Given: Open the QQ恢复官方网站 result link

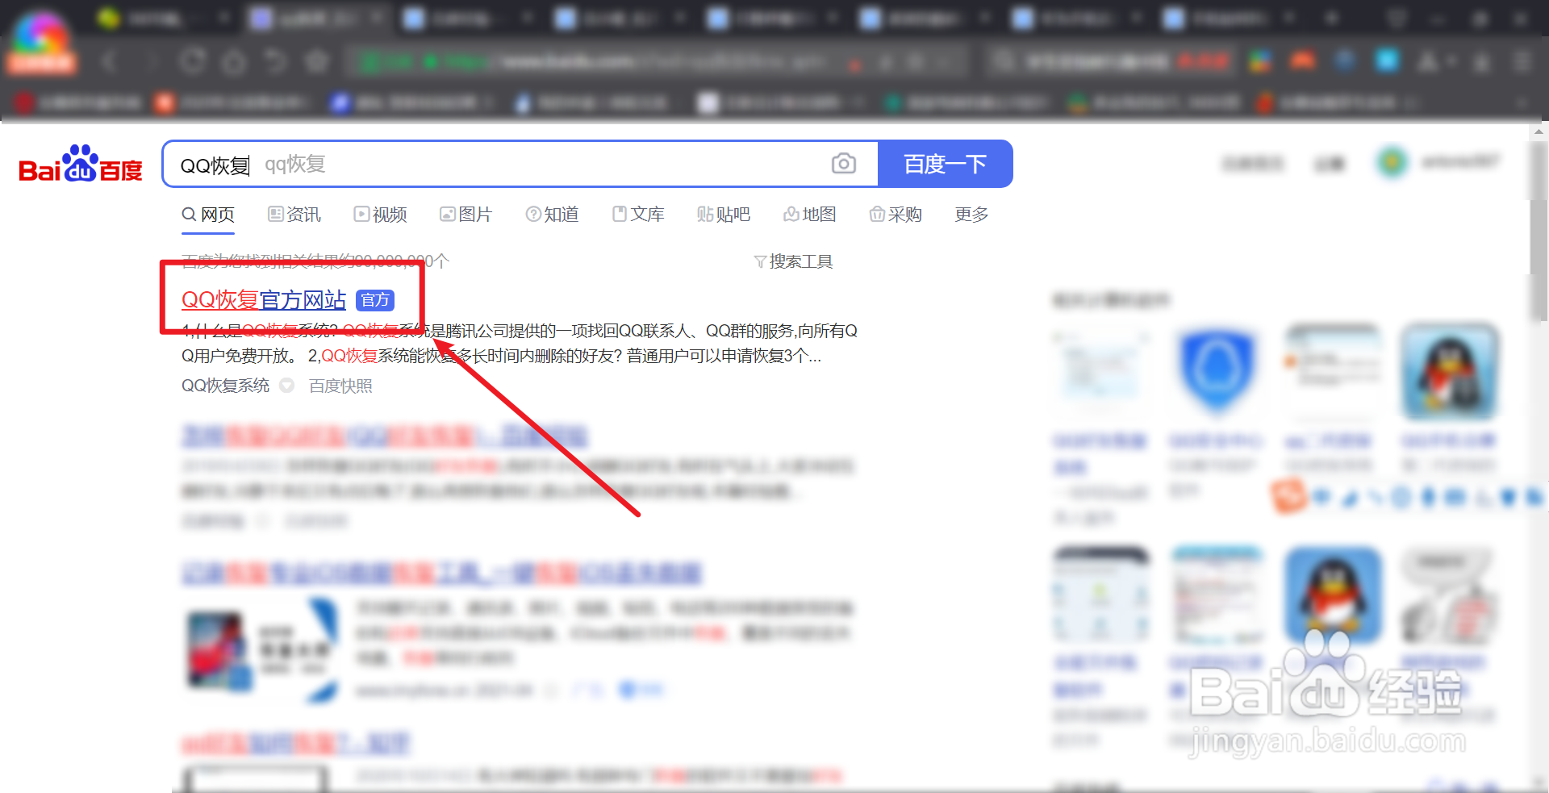Looking at the screenshot, I should 264,300.
